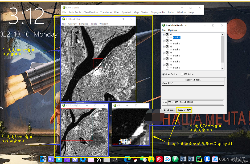The image size is (250, 164).
Task: Select Band 1 under b3
Action: coord(177,62)
